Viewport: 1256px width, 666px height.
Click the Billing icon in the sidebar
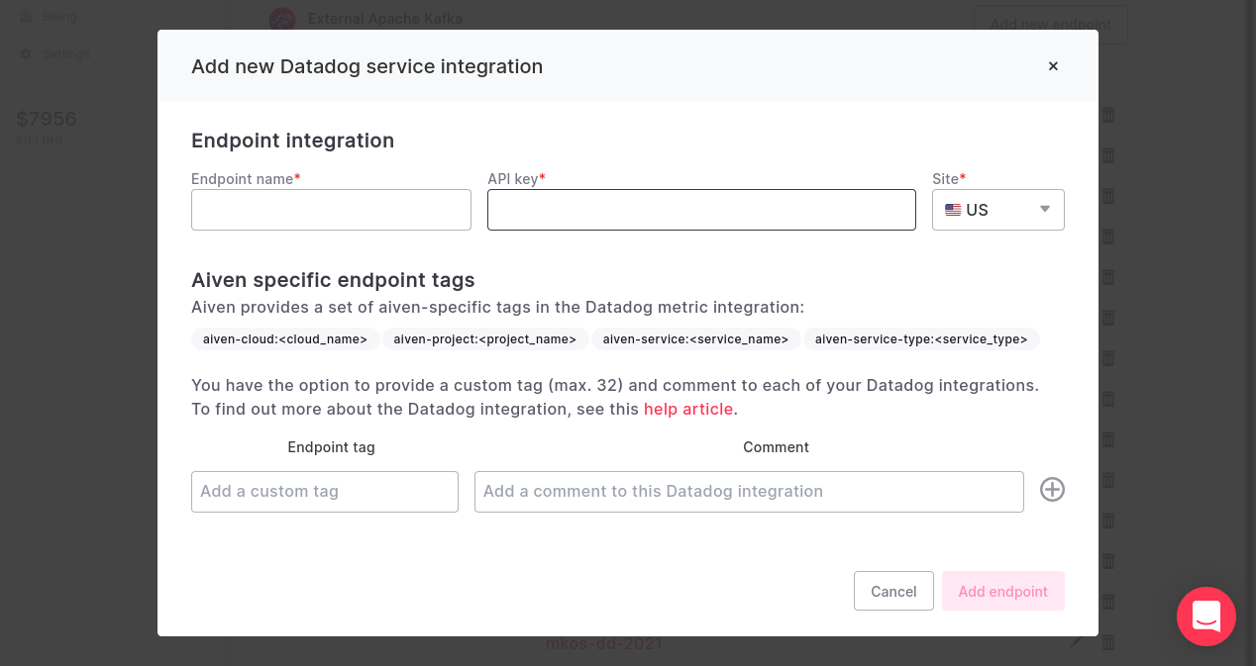click(x=25, y=16)
